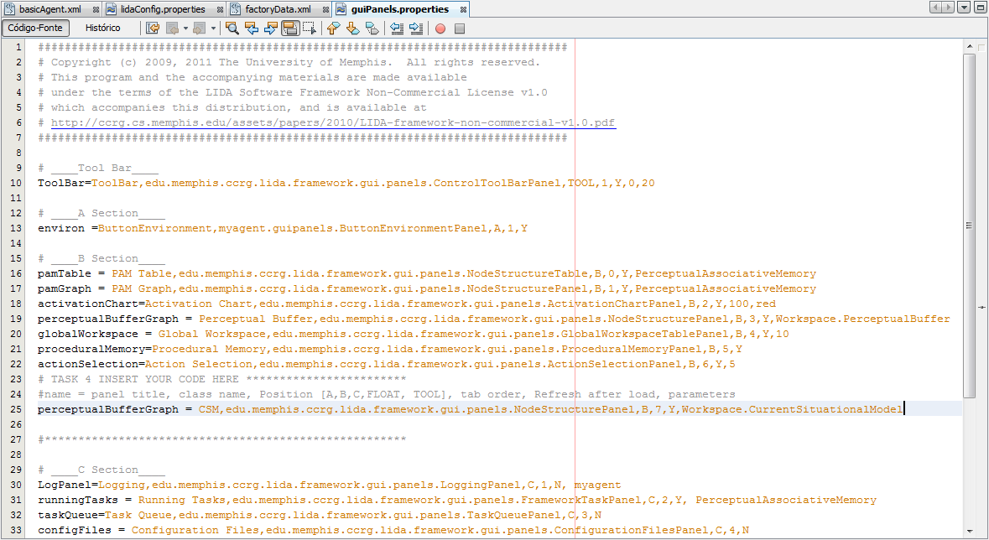Go to Previous Bookmark icon
Viewport: 989px width, 540px height.
coord(334,28)
